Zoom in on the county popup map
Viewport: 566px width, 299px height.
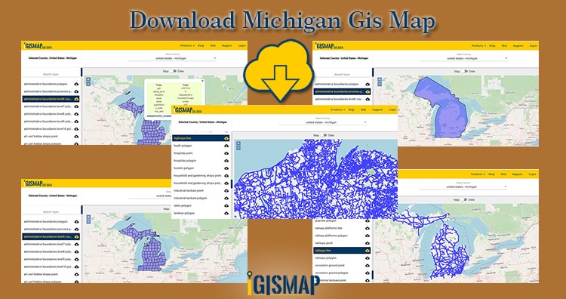point(88,79)
